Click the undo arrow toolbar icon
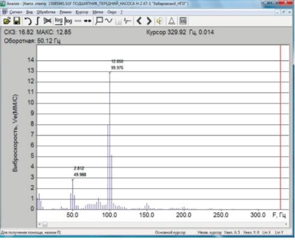295x240 pixels. point(28,21)
